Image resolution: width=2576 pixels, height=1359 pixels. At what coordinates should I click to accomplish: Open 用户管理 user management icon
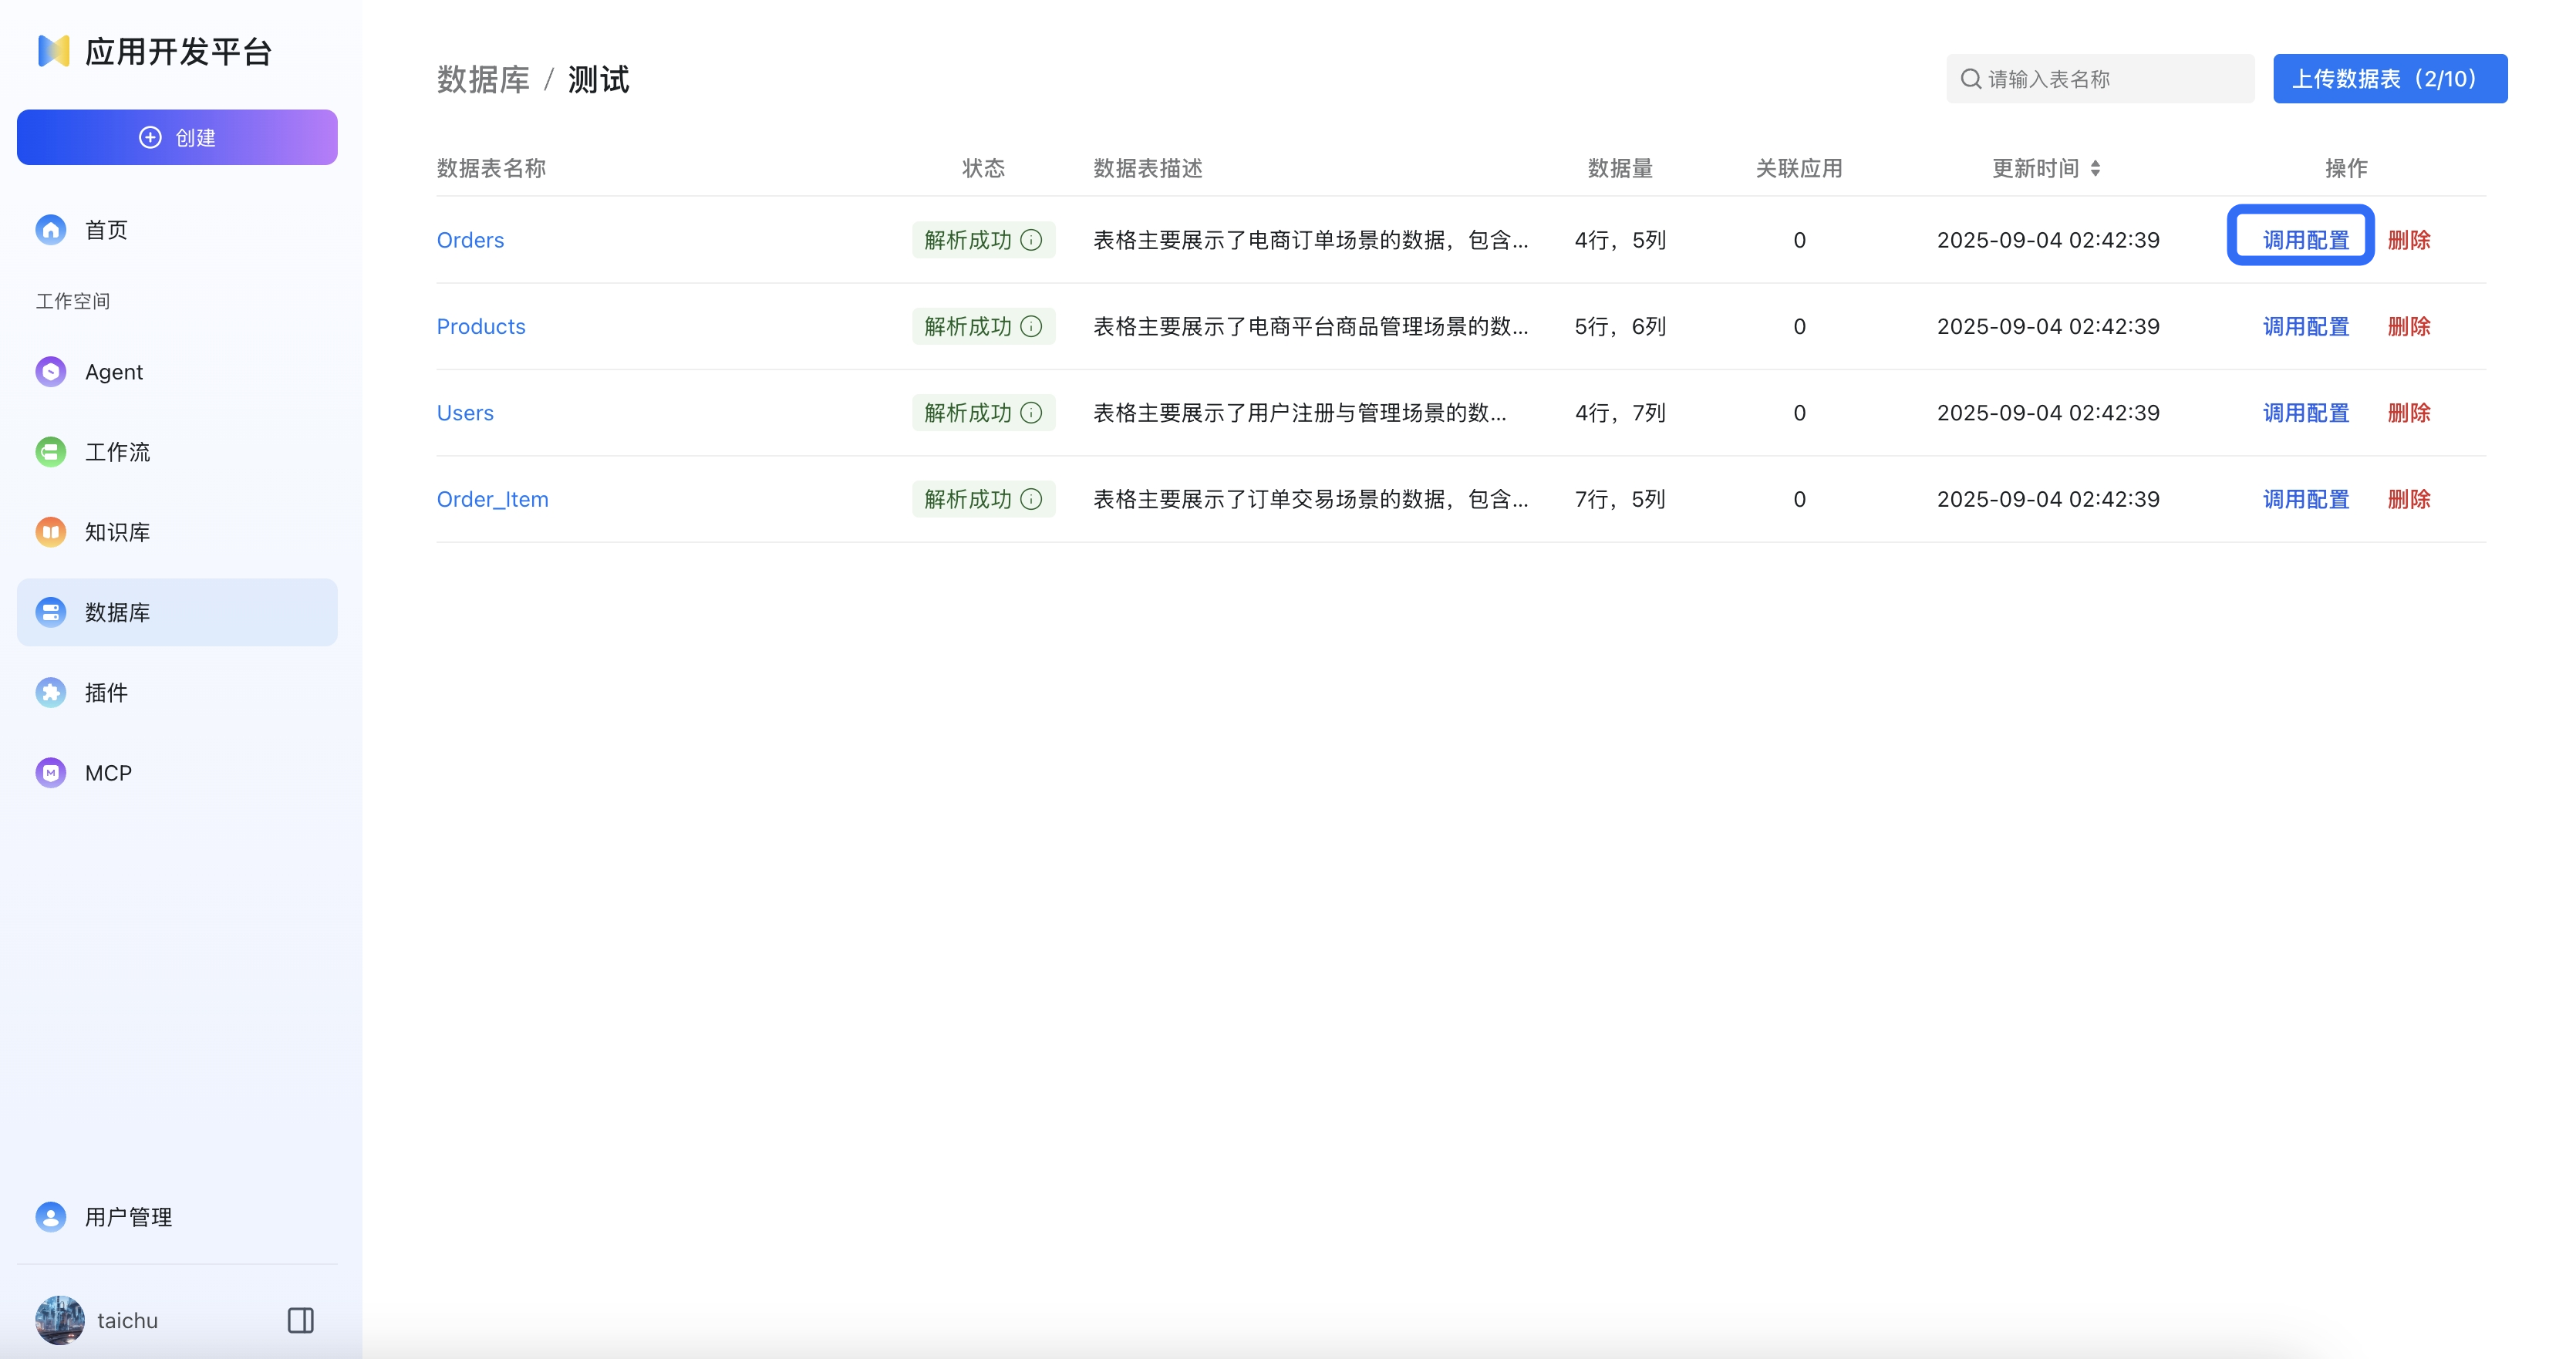tap(50, 1217)
